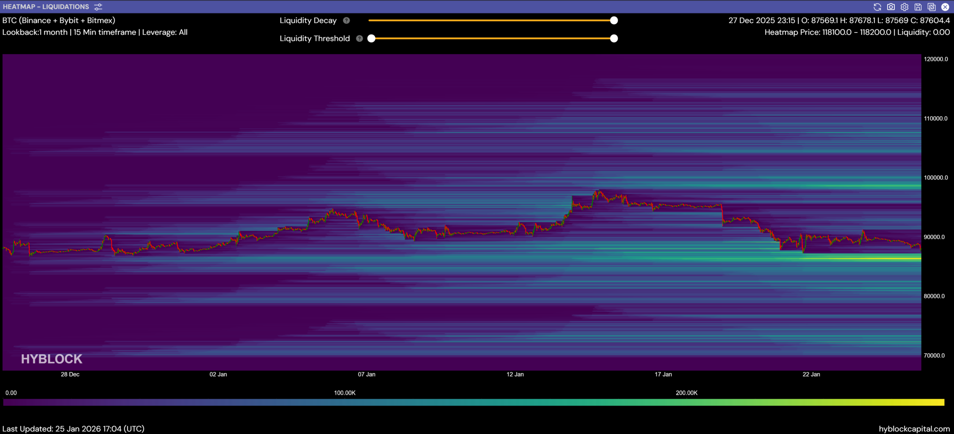Viewport: 954px width, 434px height.
Task: Click the hyblockcapital.com link
Action: coord(914,429)
